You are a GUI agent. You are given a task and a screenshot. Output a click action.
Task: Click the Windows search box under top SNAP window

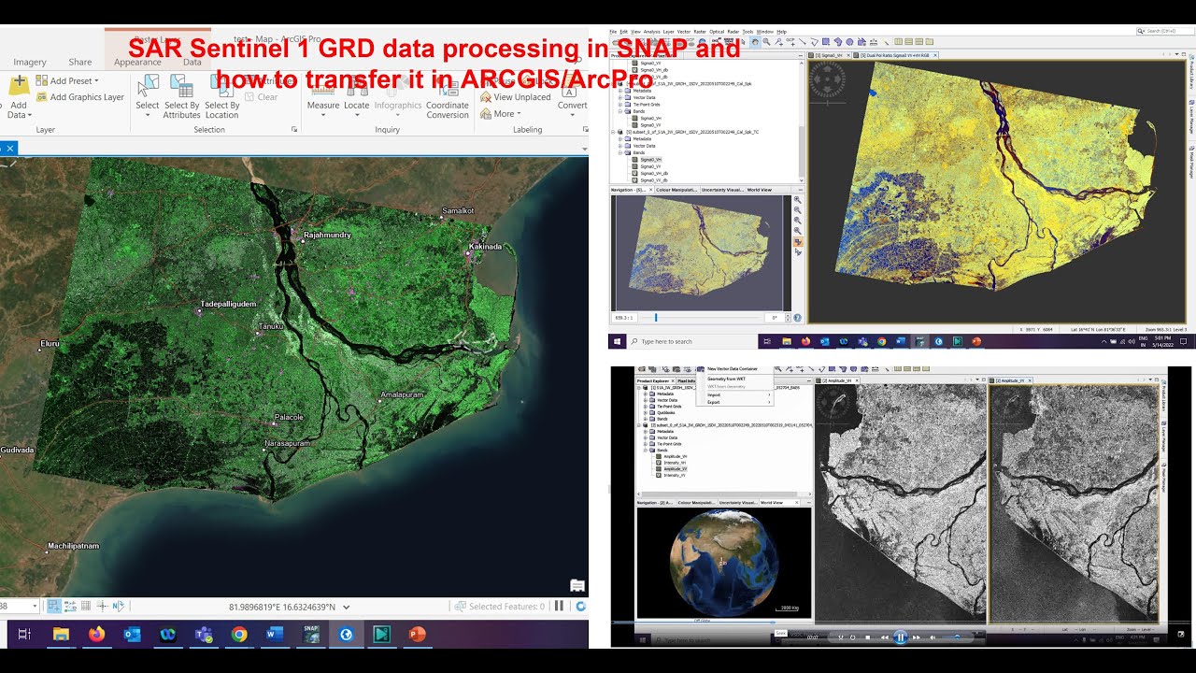pyautogui.click(x=691, y=341)
